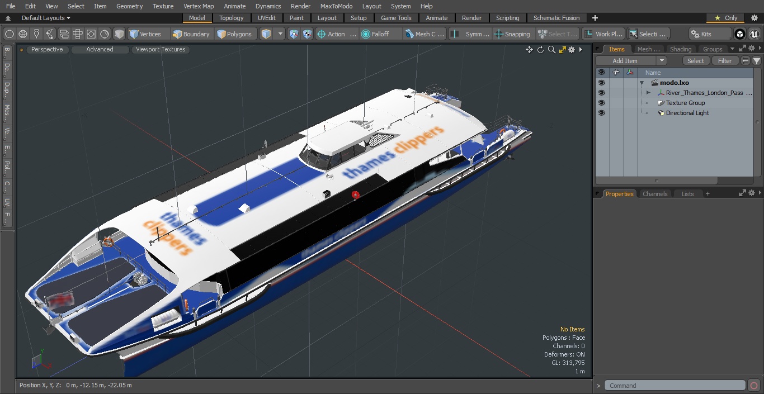The width and height of the screenshot is (764, 394).
Task: Toggle the Falloff button
Action: 380,34
